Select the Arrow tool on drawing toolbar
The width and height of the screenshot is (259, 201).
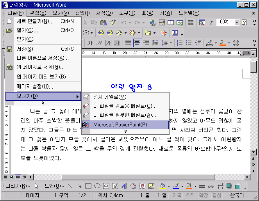(x=79, y=186)
